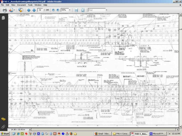Switch to Gmail Inbox taskbar window
182x136 pixels.
[x=102, y=134]
